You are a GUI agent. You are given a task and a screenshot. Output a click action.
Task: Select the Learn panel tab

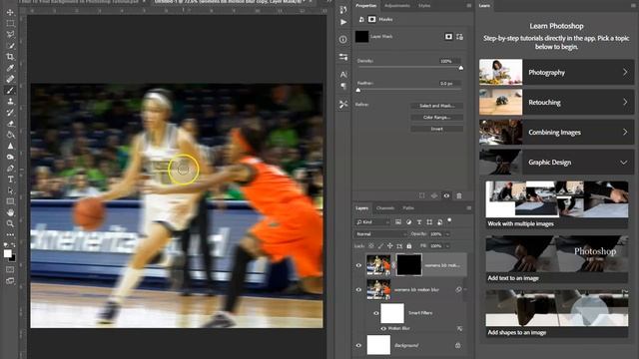(484, 6)
